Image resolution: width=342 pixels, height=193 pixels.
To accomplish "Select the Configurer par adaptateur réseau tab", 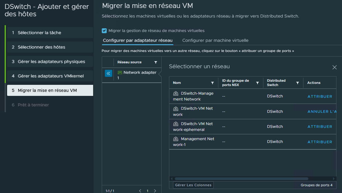I will coord(138,41).
